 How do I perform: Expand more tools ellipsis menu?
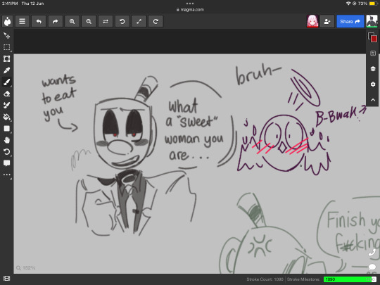pos(7,175)
